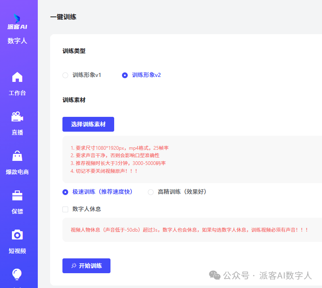Viewport: 322px width, 288px height.
Task: Select the 训练形象v2 radio button
Action: click(125, 75)
